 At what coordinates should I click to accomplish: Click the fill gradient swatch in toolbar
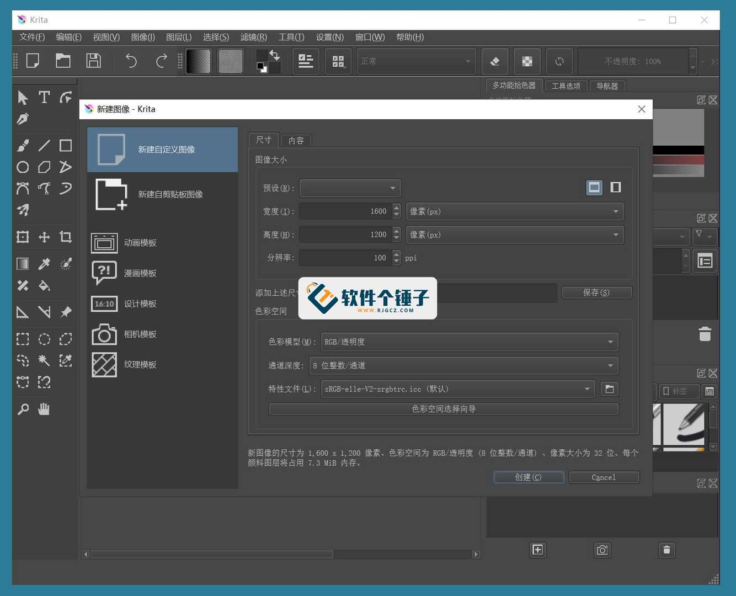198,61
